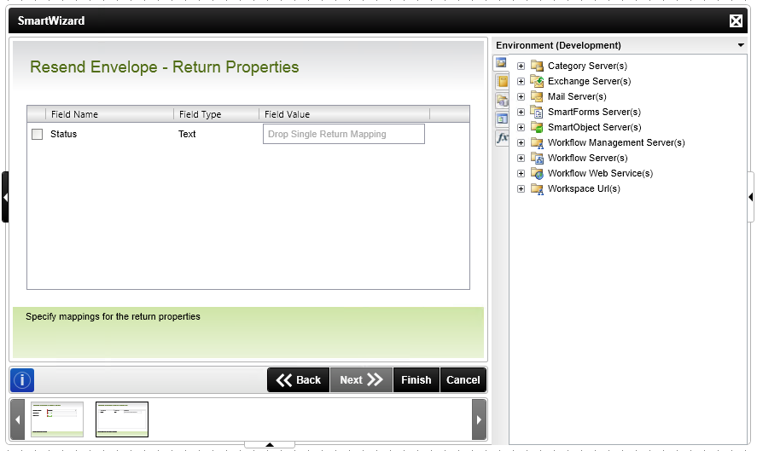The width and height of the screenshot is (757, 451).
Task: Select the Workflow Web Service(s) tree label
Action: pos(600,174)
